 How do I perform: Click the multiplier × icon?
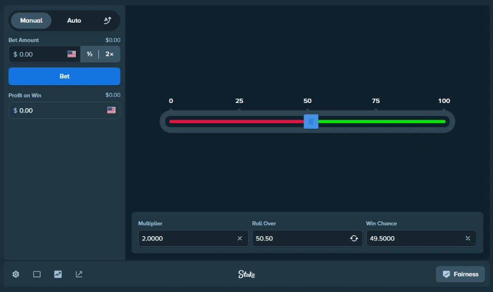point(240,239)
